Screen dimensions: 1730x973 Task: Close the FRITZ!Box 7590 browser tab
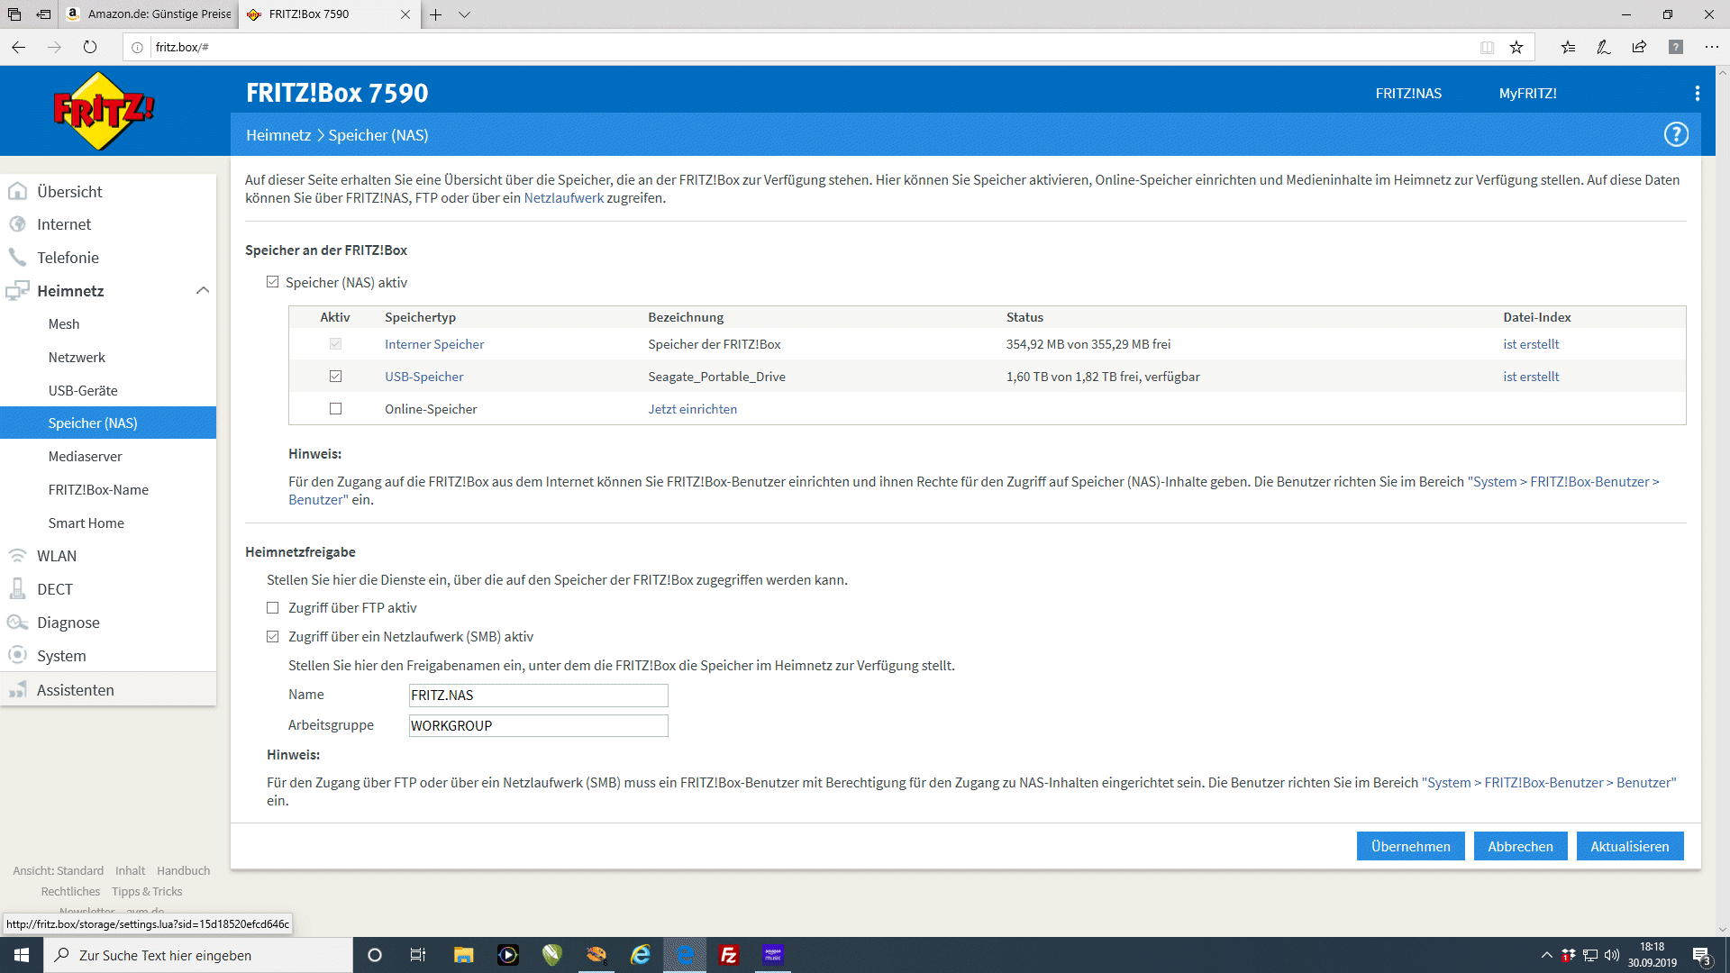tap(405, 14)
